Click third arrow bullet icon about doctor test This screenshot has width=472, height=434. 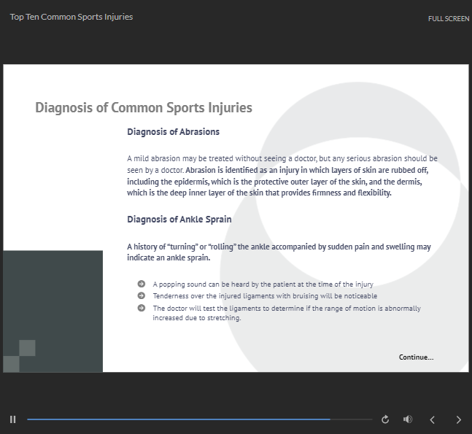click(142, 308)
